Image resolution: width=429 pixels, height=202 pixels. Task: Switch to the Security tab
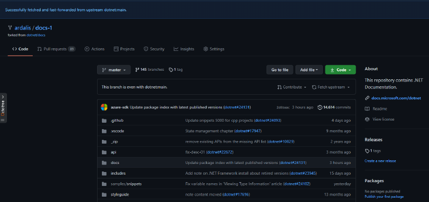[154, 49]
